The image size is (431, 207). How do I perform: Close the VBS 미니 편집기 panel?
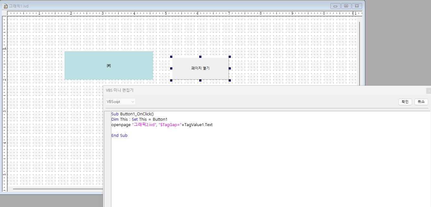click(428, 91)
